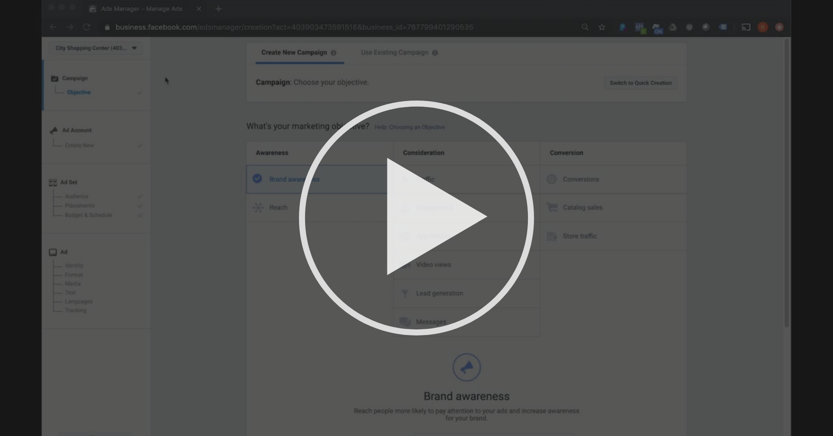Open City Shopping Center account dropdown
The image size is (833, 436).
coord(96,48)
